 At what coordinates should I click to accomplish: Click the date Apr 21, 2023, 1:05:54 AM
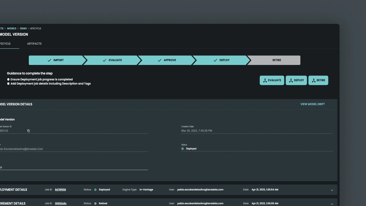click(265, 190)
